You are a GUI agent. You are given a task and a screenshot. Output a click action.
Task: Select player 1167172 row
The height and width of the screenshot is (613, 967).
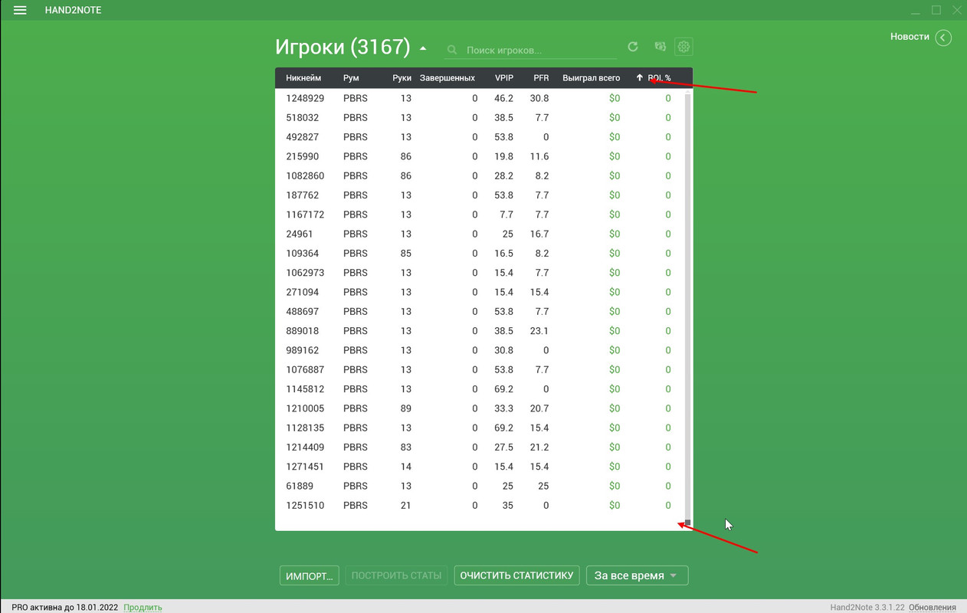[x=479, y=215]
